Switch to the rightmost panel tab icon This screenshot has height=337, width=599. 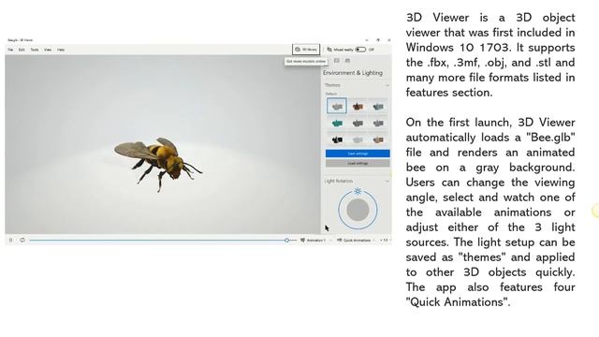pos(347,60)
